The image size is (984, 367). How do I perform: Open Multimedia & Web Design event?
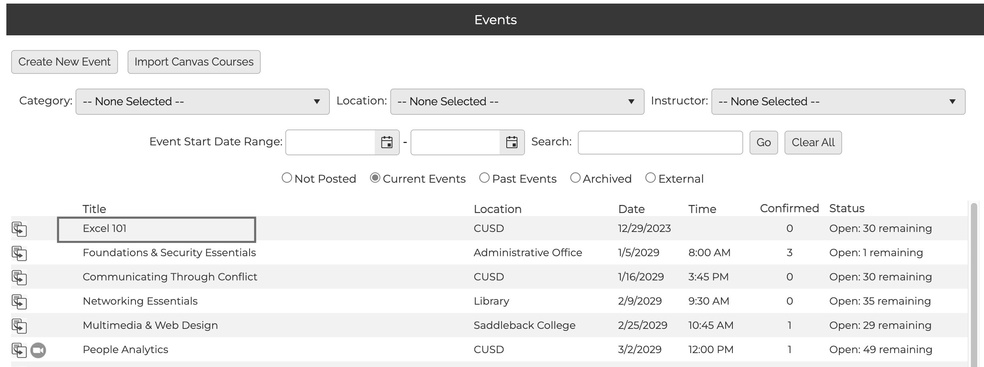(x=150, y=325)
